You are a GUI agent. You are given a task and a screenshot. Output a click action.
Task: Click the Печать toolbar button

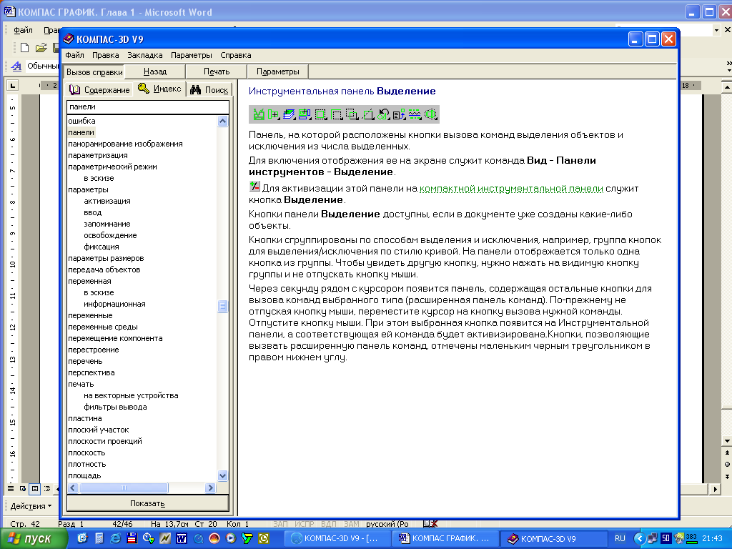pos(217,71)
